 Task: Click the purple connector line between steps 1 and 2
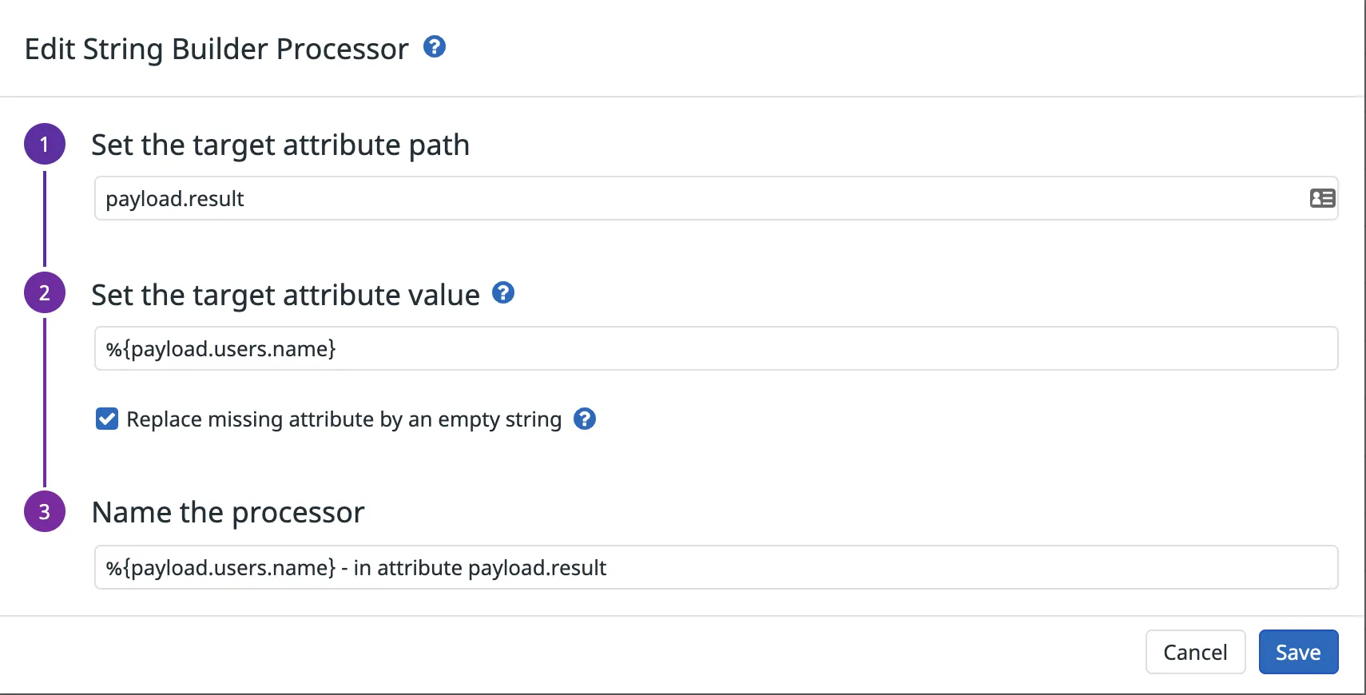(45, 218)
